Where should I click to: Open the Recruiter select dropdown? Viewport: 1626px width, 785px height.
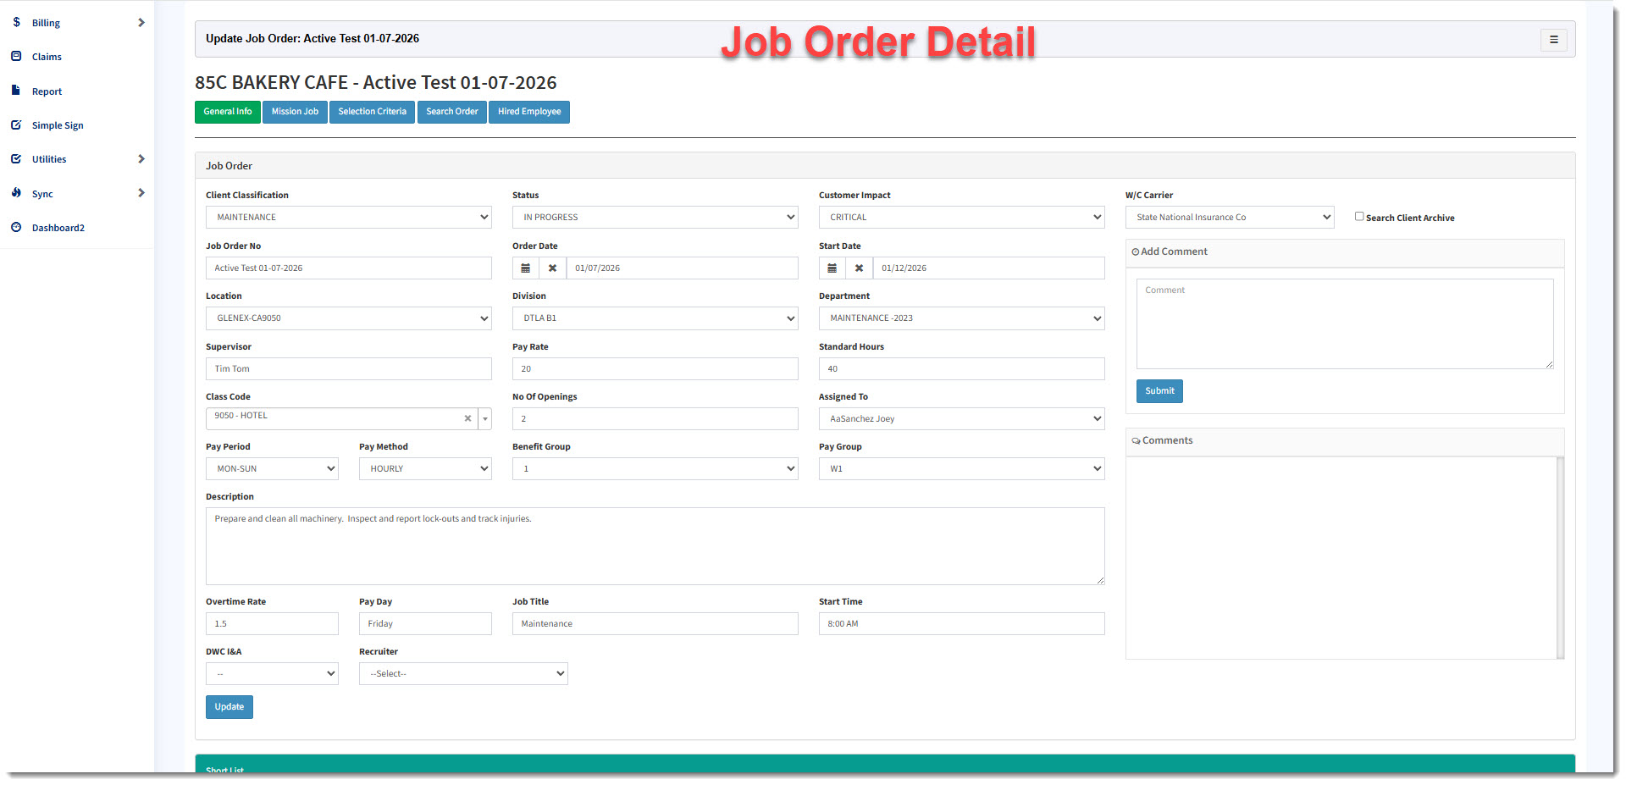tap(463, 674)
